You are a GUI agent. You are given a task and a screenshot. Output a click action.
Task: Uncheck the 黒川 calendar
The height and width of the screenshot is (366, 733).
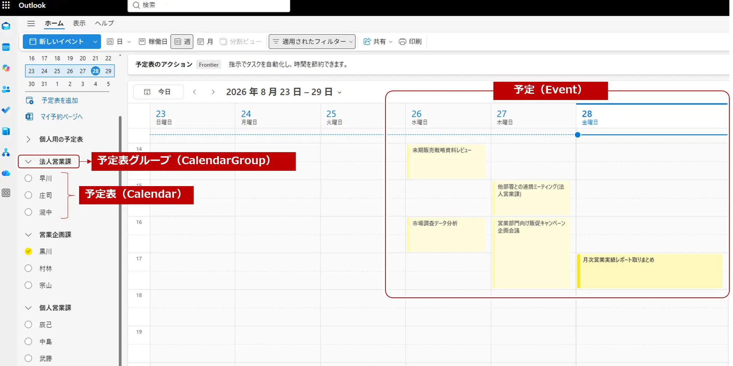[28, 251]
